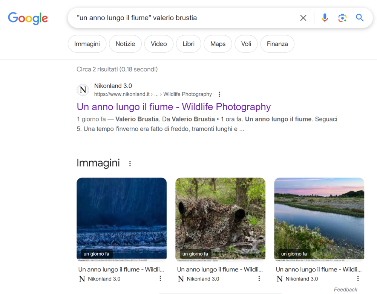
Task: Click the Nikonland N favicon in result
Action: 83,90
